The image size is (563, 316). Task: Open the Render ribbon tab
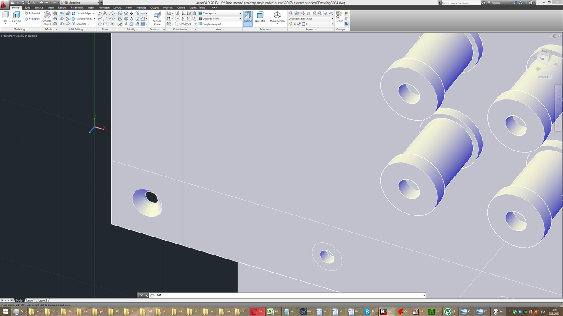[62, 7]
